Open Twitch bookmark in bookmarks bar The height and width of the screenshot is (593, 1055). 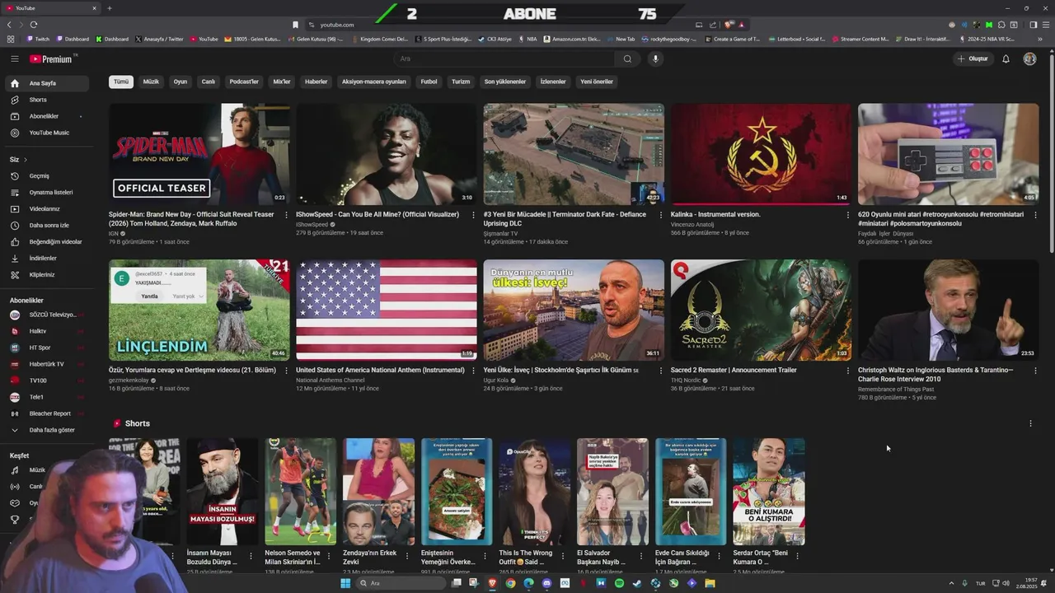tap(38, 39)
